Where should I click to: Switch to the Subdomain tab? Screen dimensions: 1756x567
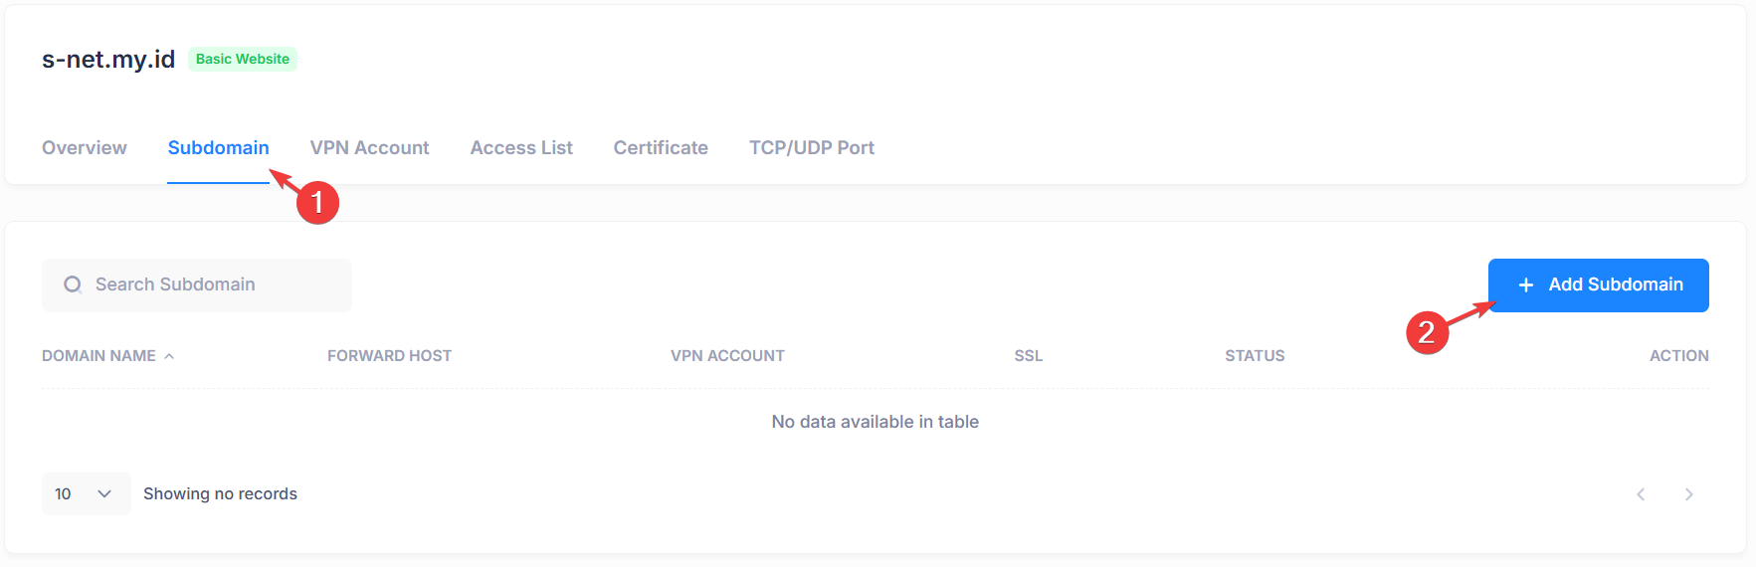(218, 147)
